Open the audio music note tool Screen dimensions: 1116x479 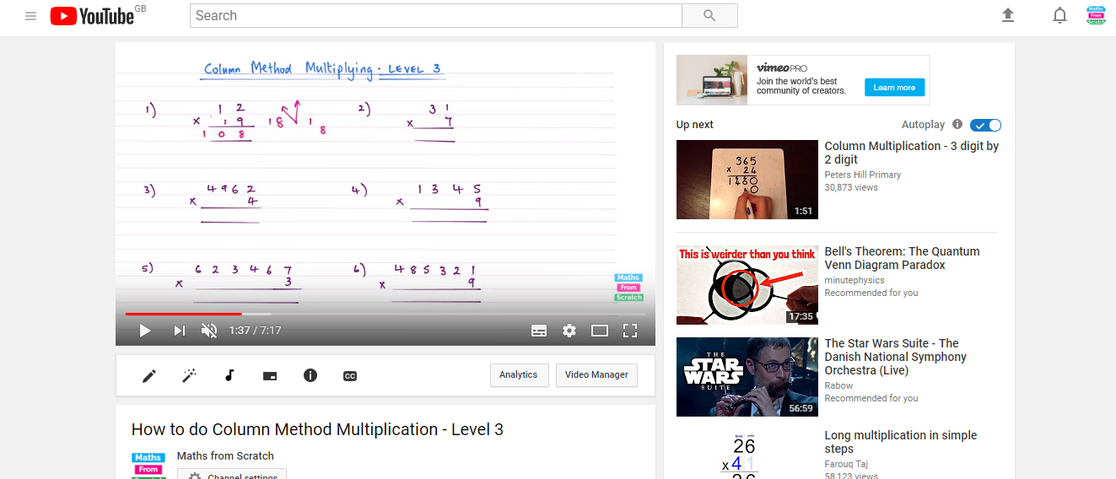point(229,376)
